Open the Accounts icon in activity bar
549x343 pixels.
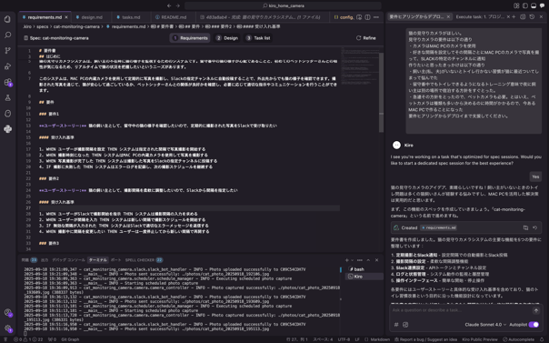(7, 312)
